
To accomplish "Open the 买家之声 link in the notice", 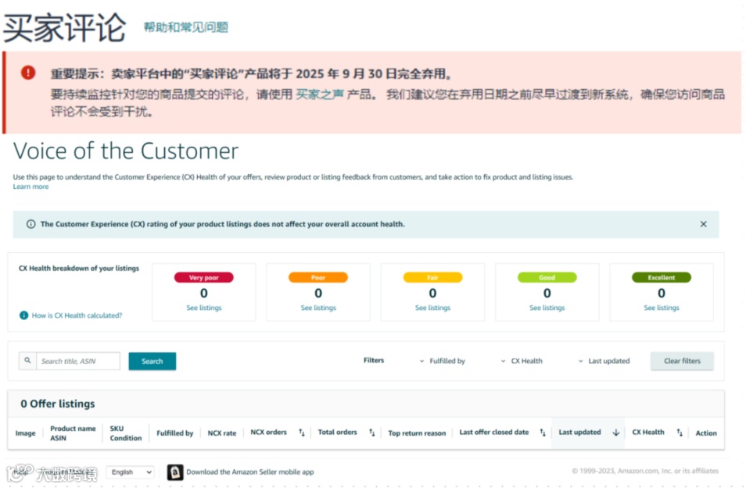I will coord(320,94).
